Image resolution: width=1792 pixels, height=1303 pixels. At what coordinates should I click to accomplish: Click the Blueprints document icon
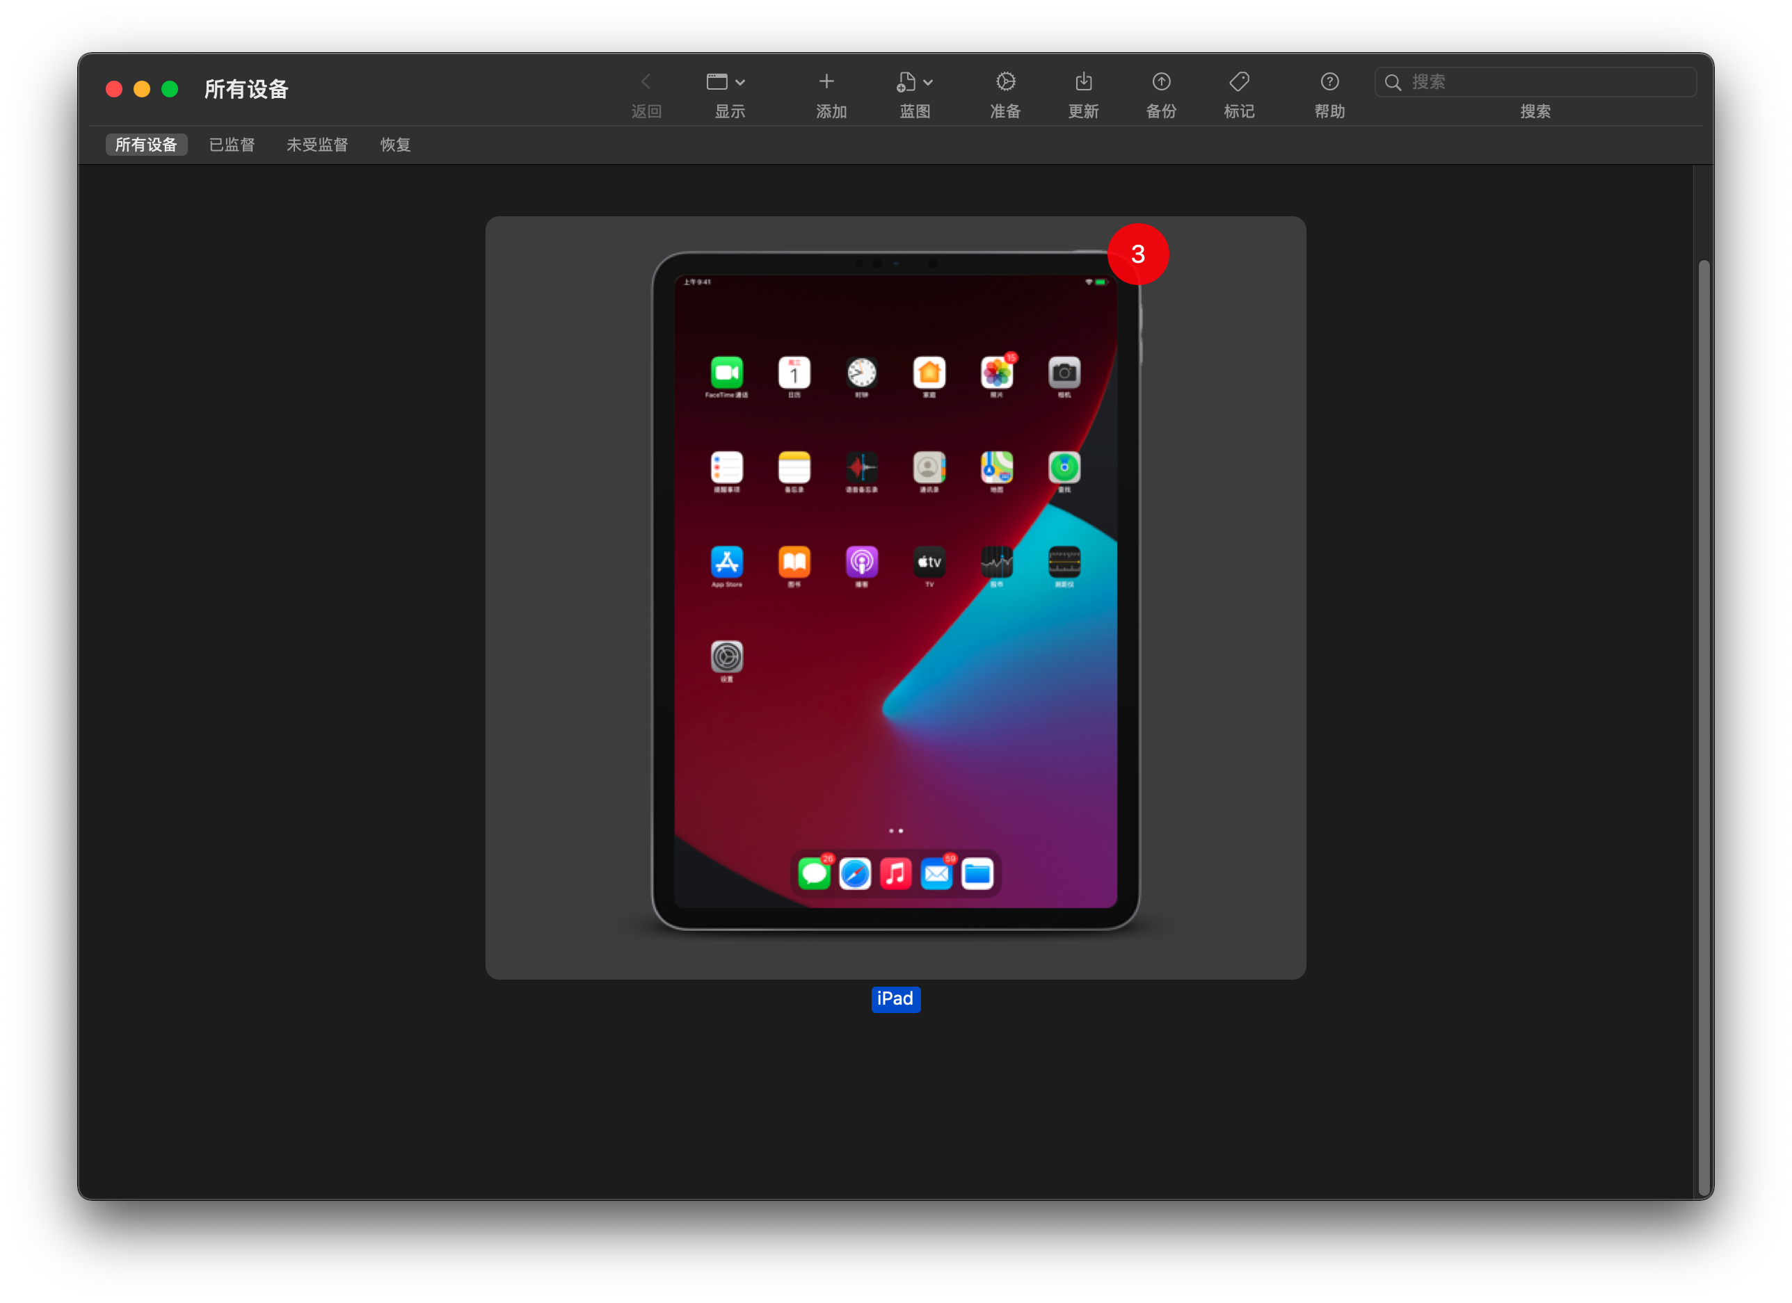coord(906,82)
